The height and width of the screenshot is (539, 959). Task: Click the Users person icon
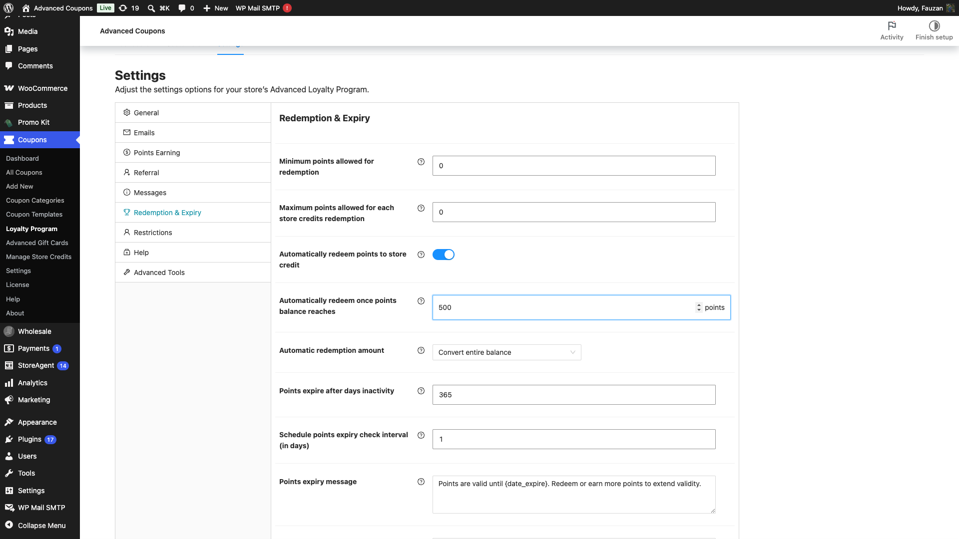(x=9, y=456)
